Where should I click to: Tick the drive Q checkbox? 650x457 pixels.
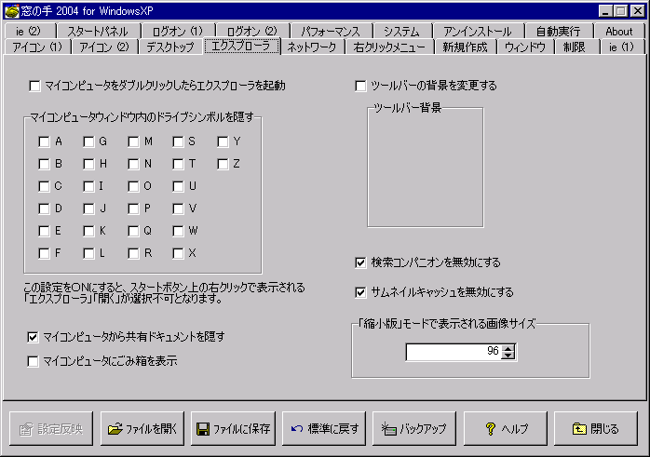[x=133, y=231]
